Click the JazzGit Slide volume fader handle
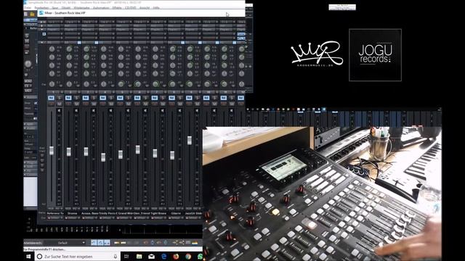 (x=190, y=140)
